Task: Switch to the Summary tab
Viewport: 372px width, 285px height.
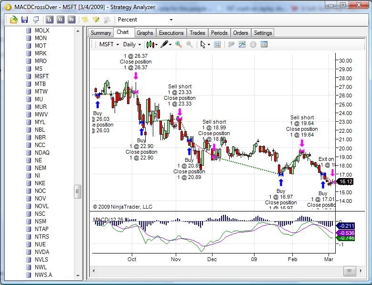Action: point(101,33)
